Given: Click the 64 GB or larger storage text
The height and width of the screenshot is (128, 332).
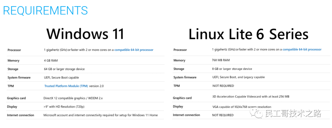Looking at the screenshot, I should pos(64,69).
